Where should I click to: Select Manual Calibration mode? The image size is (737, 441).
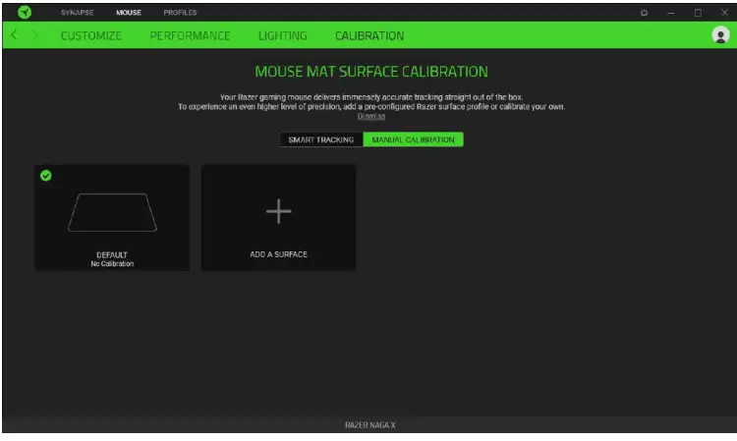click(413, 139)
